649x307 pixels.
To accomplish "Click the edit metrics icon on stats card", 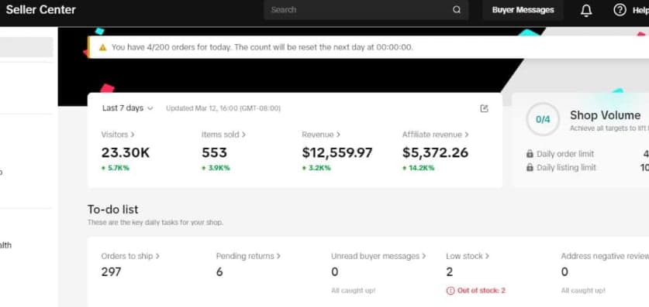I will tap(485, 108).
